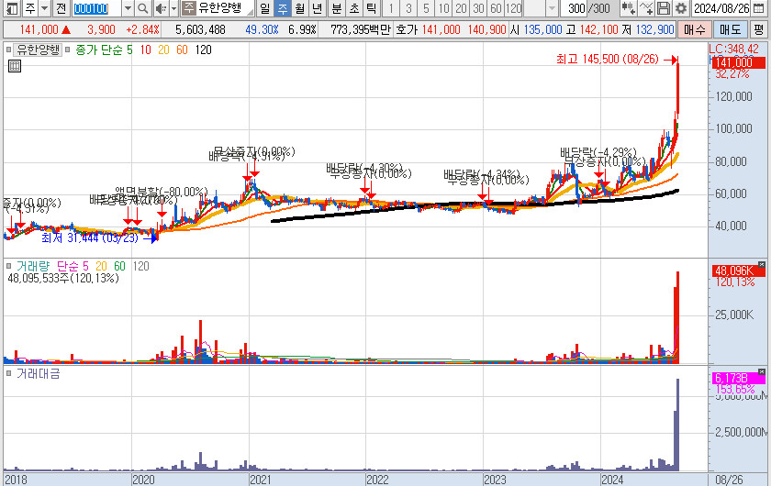771x486 pixels.
Task: Open chart settings with the gear icon
Action: tap(680, 8)
